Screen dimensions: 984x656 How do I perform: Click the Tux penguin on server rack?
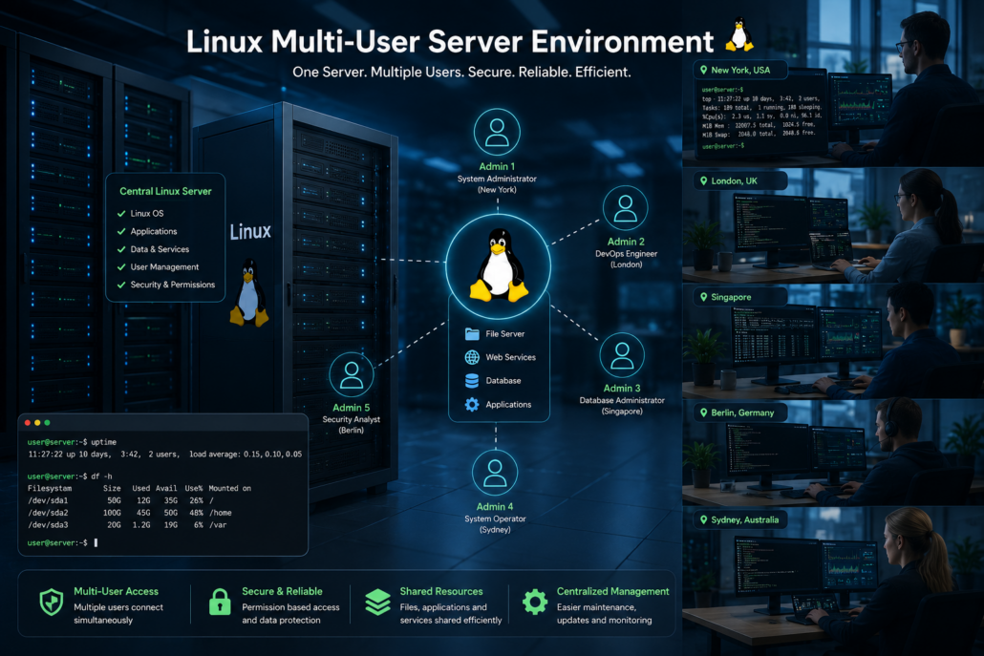tap(249, 293)
